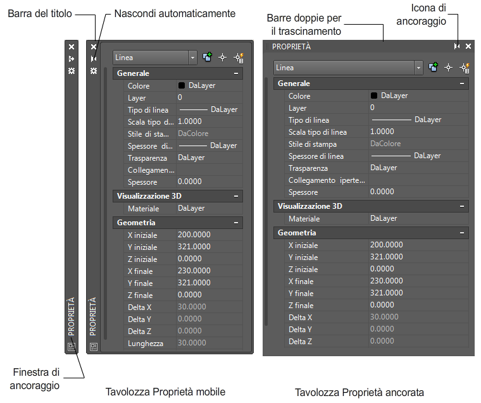Screen dimensions: 481x403
Task: Click bottom icon on floating palette title bar
Action: point(94,347)
